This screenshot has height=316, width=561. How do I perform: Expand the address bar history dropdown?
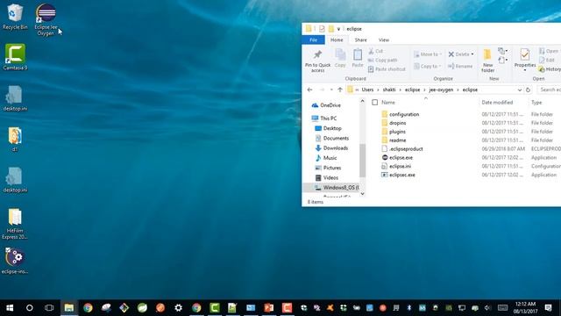pos(520,90)
